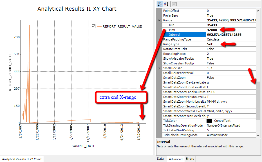Select the Advanced tab
Screen dimensions: 262x162
point(176,159)
